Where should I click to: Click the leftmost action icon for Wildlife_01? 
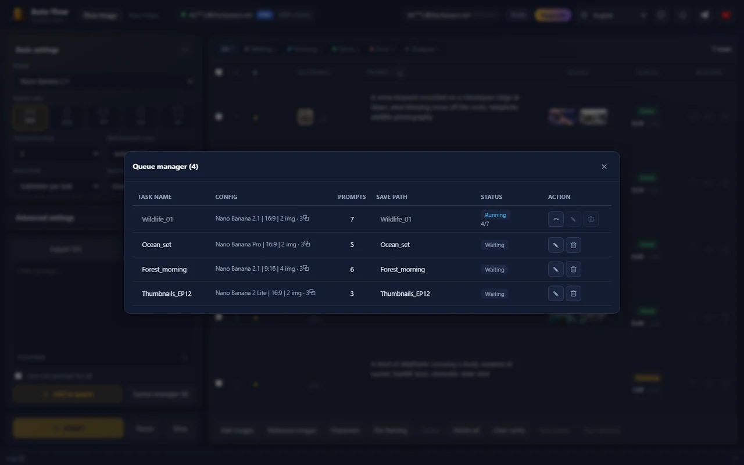pyautogui.click(x=556, y=219)
